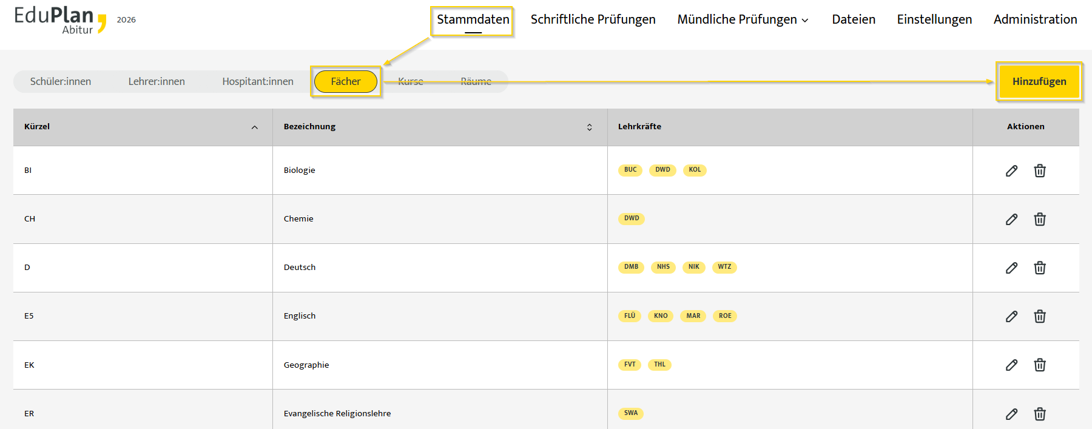1092x429 pixels.
Task: Edit the Englisch subject entry
Action: tap(1011, 316)
